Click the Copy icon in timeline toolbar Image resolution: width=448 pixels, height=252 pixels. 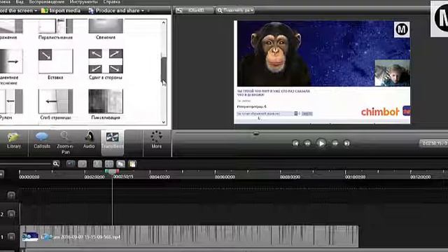120,164
